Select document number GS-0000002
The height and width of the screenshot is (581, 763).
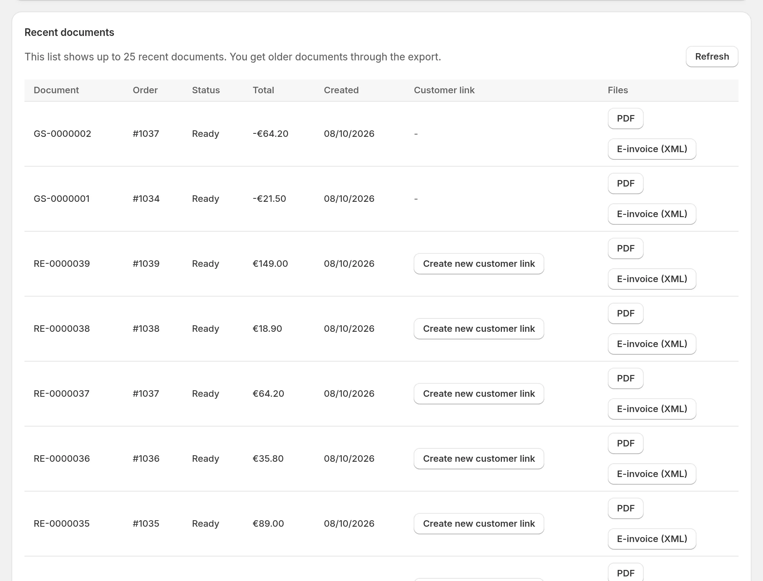pos(62,134)
